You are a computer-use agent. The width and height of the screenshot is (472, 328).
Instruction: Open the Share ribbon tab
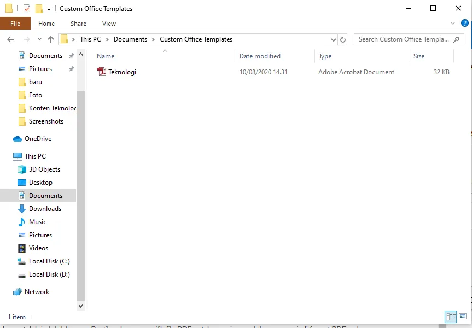[x=78, y=24]
